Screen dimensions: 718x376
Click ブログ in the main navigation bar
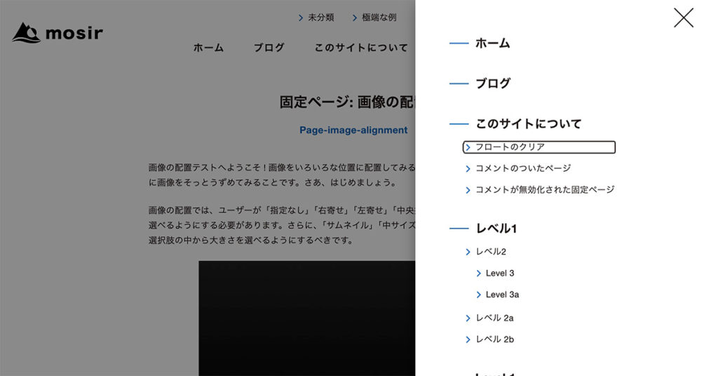click(269, 48)
